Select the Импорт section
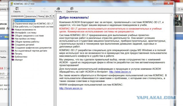Screen dimensions: 183x106 [x=19, y=60]
